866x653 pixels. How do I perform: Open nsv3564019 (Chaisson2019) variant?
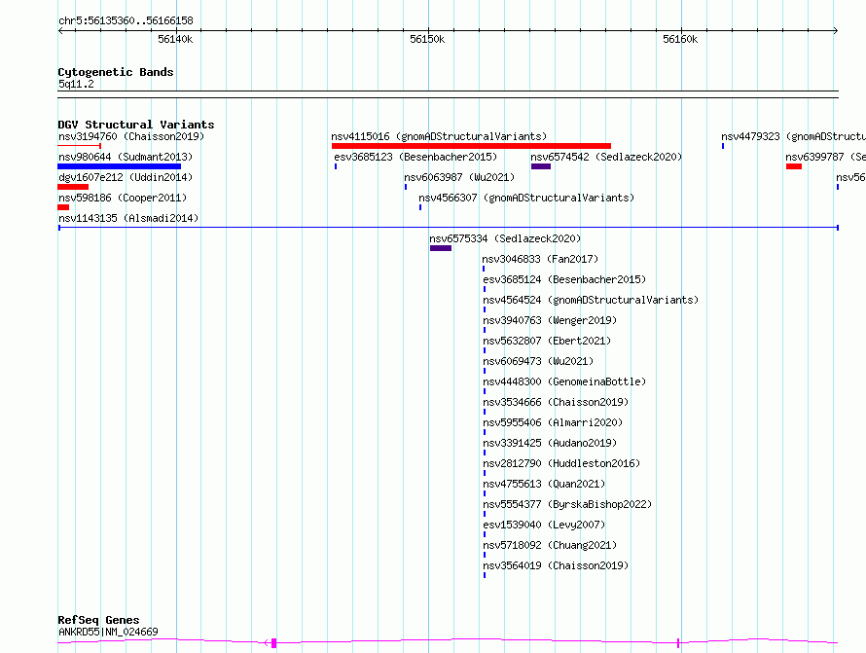556,565
